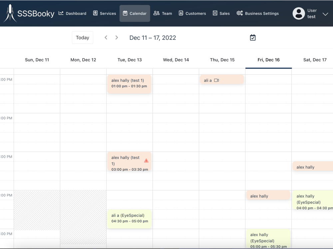This screenshot has height=249, width=333.
Task: Click the User test account name
Action: click(312, 14)
